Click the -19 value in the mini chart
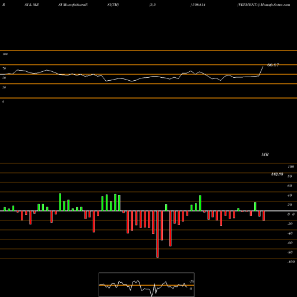297x297 pixels. [191, 282]
